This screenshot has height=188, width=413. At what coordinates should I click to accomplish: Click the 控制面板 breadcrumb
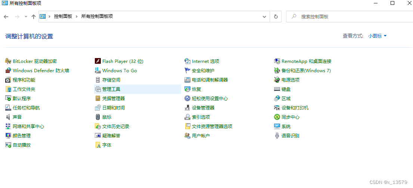pos(63,16)
